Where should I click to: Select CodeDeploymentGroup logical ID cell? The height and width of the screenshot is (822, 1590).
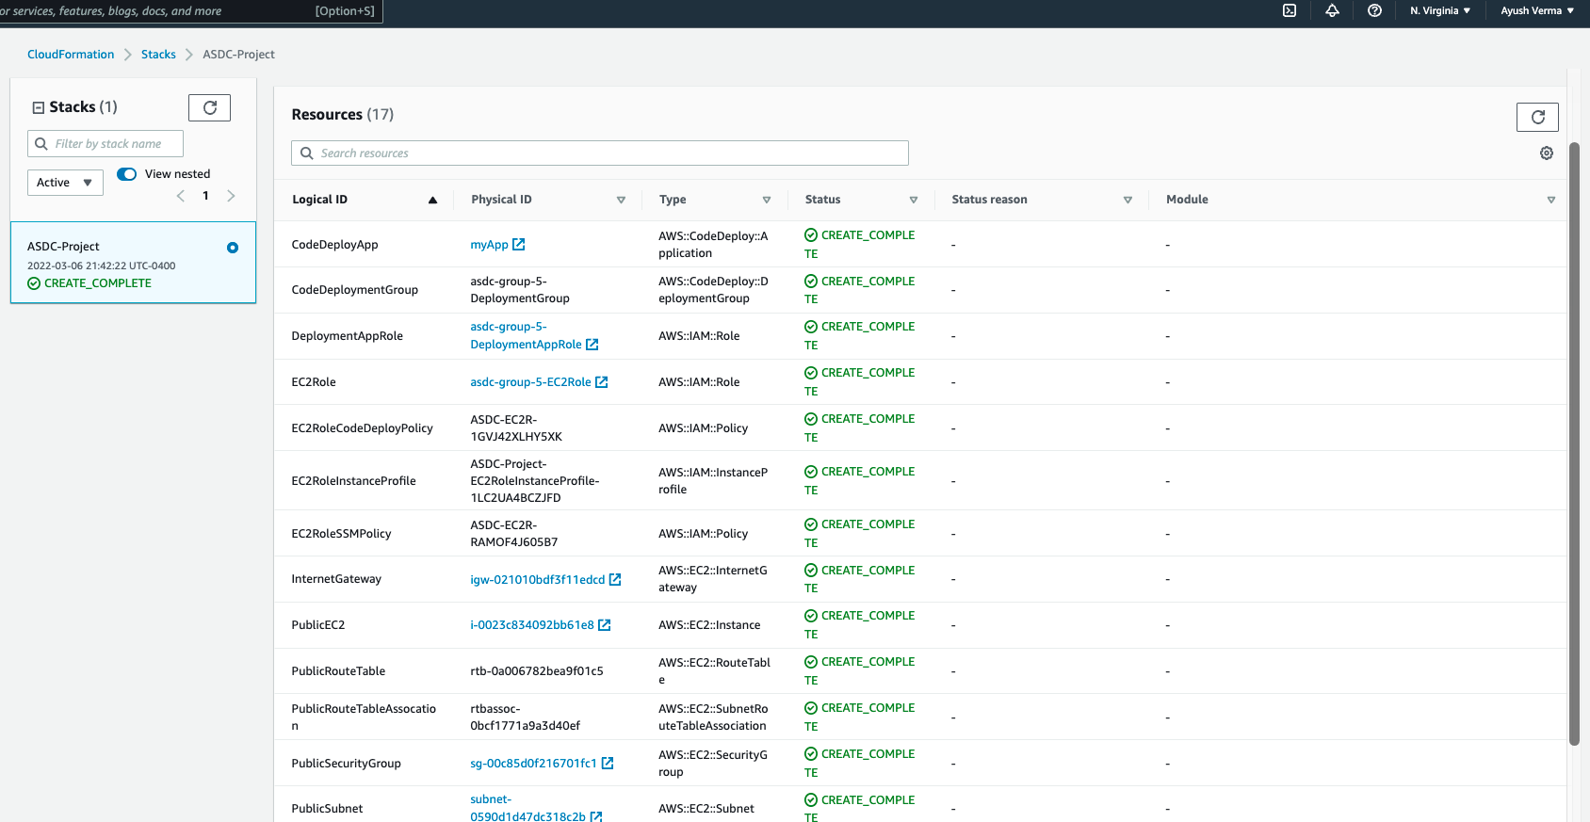click(x=354, y=290)
